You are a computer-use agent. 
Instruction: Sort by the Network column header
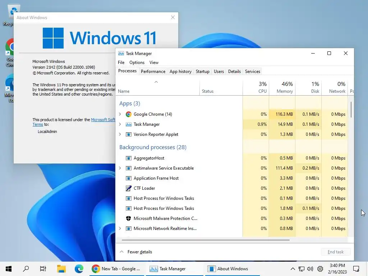335,88
